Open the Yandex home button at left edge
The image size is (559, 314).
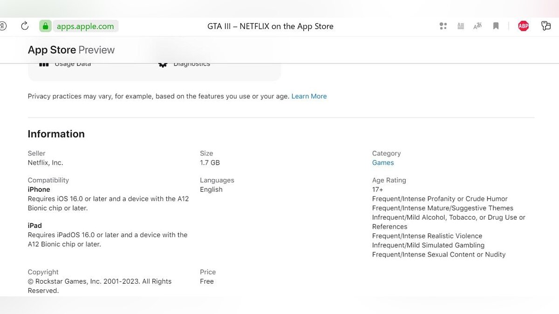(3, 26)
